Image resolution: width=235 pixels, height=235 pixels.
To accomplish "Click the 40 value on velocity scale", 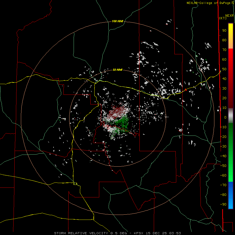I will point(224,79).
